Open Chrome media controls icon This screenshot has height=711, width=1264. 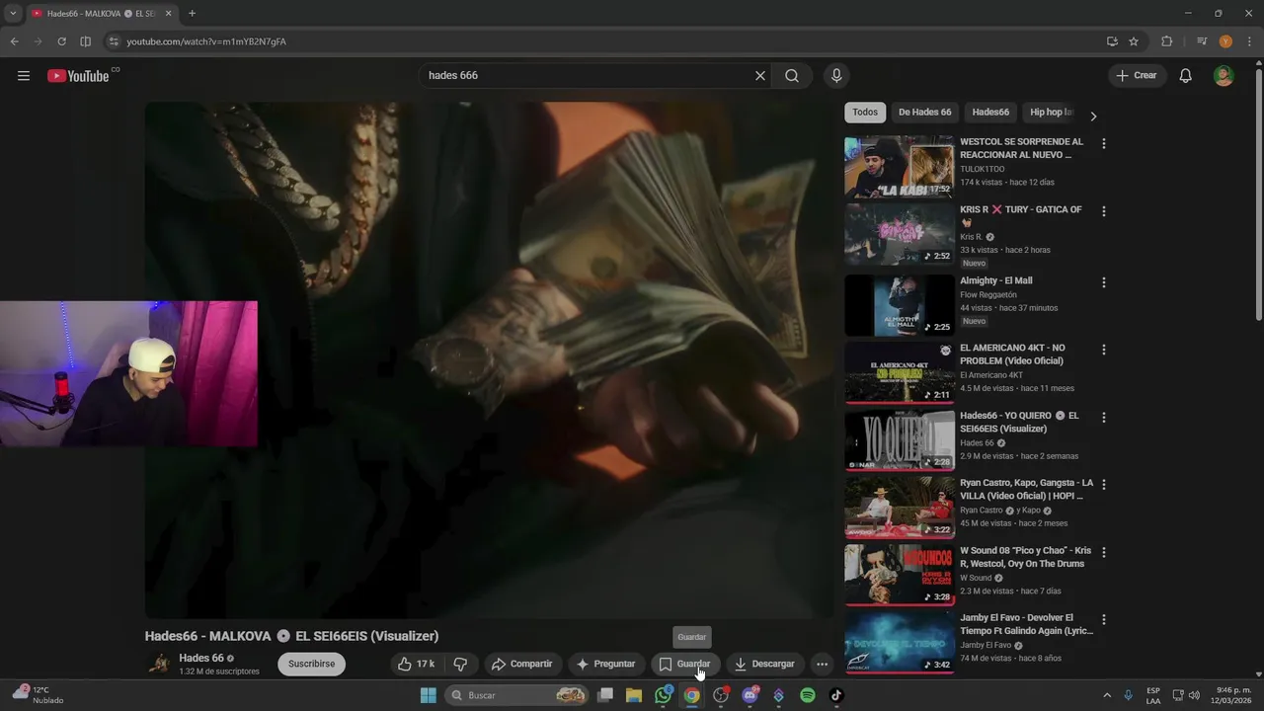pyautogui.click(x=1202, y=41)
